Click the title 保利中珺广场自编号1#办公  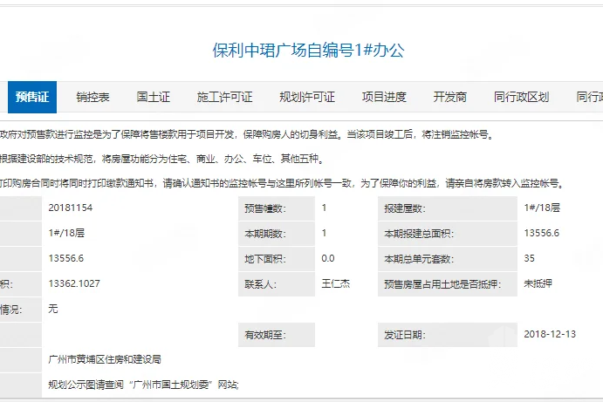click(308, 50)
